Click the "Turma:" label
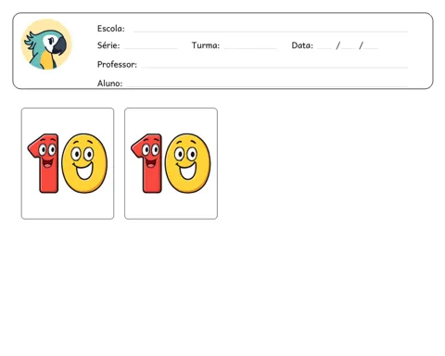 coord(206,45)
